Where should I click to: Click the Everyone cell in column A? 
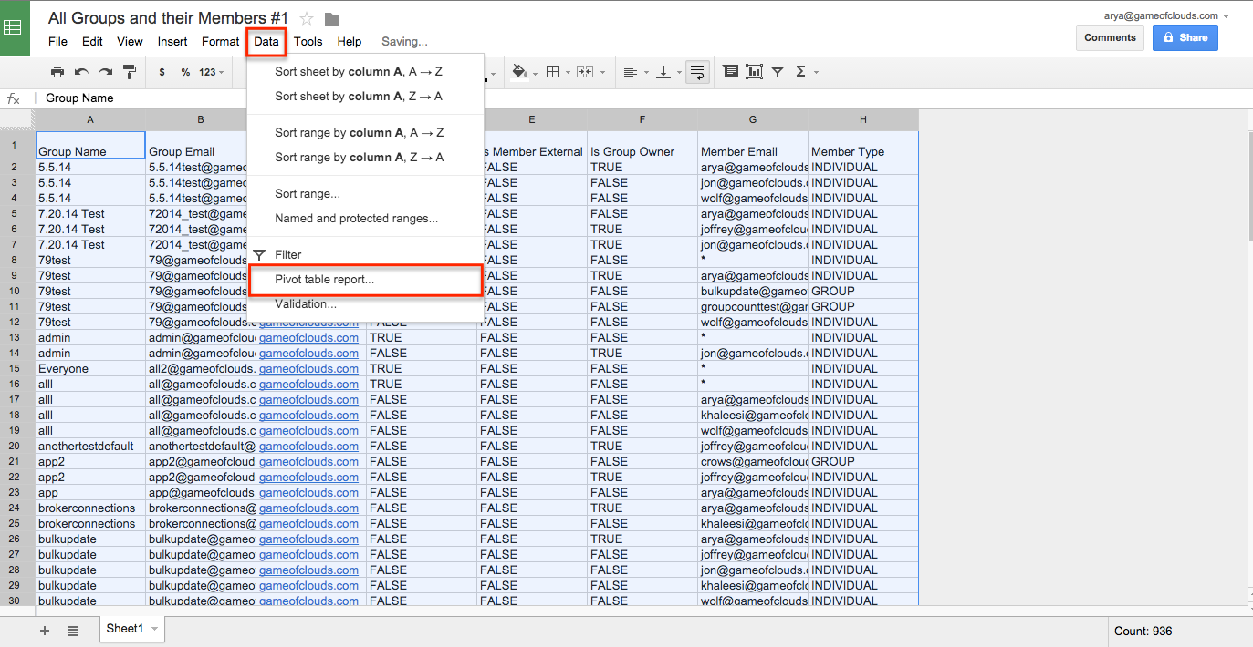click(x=90, y=368)
